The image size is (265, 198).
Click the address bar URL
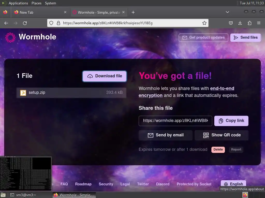[x=108, y=23]
